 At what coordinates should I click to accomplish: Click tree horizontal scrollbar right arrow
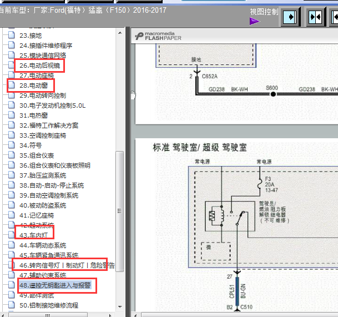[110, 315]
